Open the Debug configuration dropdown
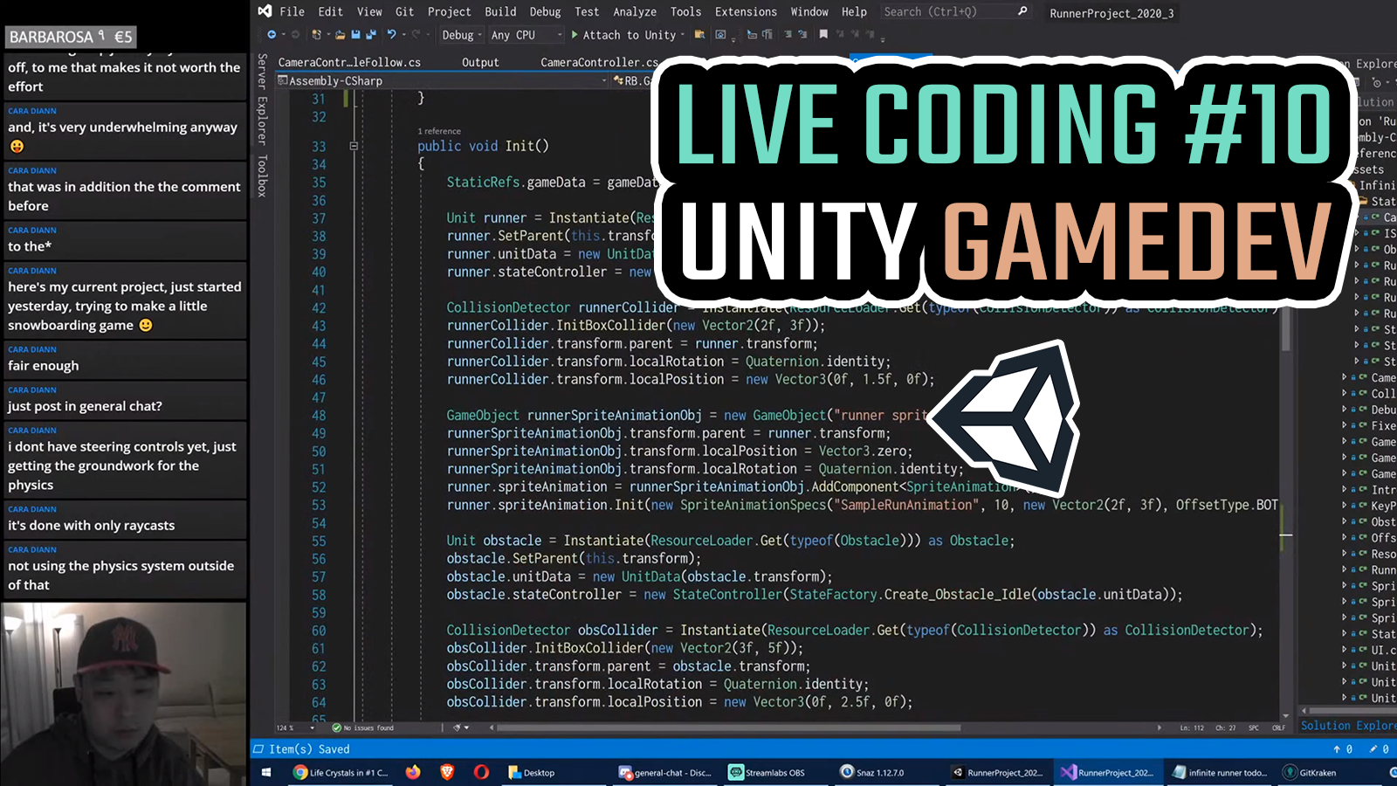Image resolution: width=1397 pixels, height=786 pixels. pyautogui.click(x=461, y=35)
